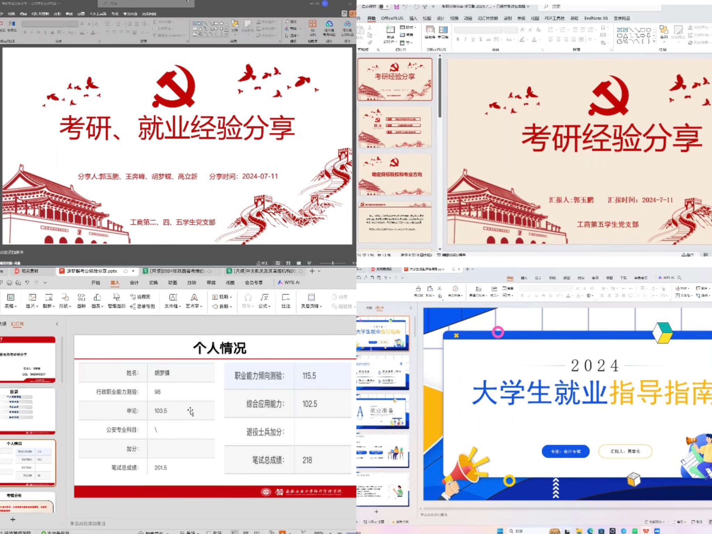712x534 pixels.
Task: Click the WPS AI button
Action: point(289,283)
